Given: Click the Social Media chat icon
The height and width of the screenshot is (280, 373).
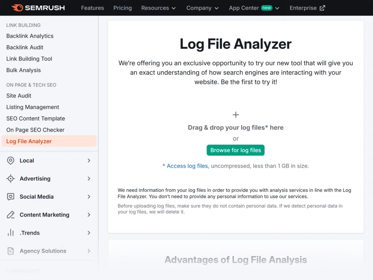Looking at the screenshot, I should pos(11,197).
